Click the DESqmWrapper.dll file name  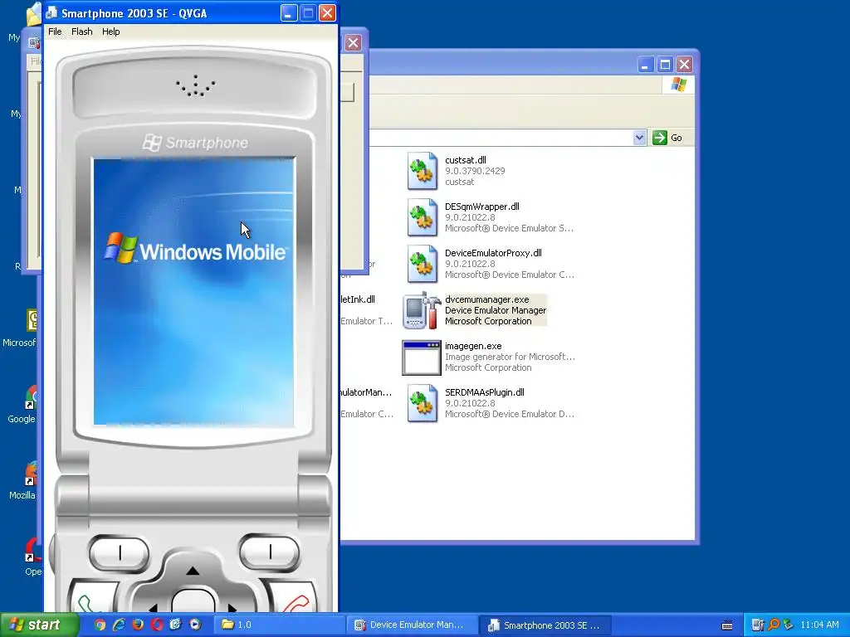coord(482,207)
